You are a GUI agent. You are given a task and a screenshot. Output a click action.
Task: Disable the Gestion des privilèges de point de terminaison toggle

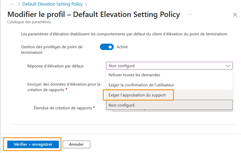[107, 47]
